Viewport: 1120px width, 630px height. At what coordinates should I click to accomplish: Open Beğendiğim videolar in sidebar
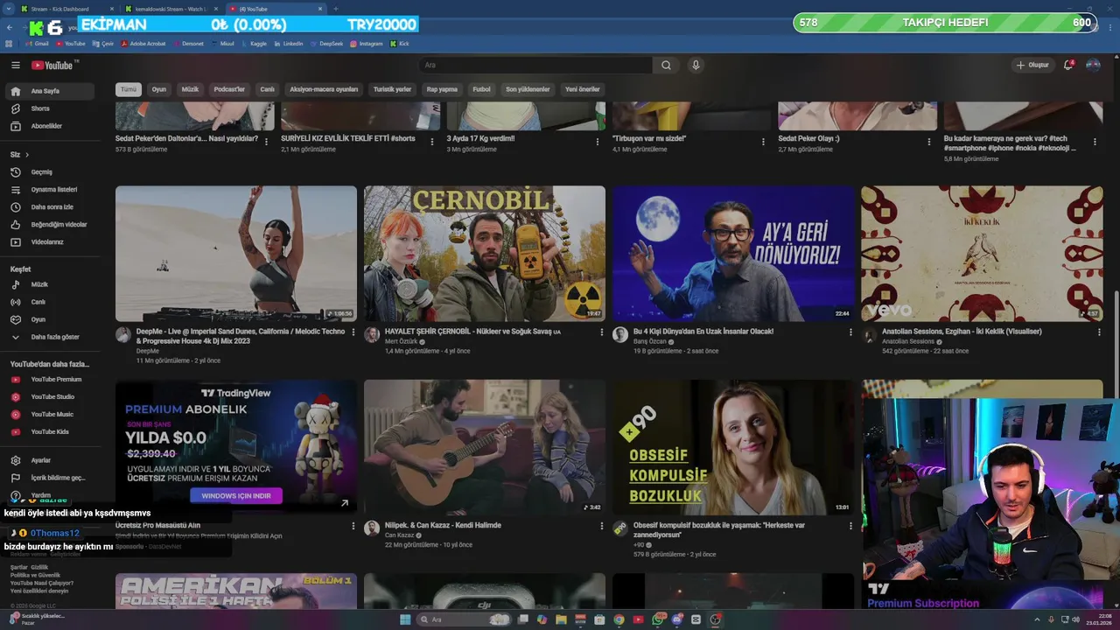click(x=49, y=224)
